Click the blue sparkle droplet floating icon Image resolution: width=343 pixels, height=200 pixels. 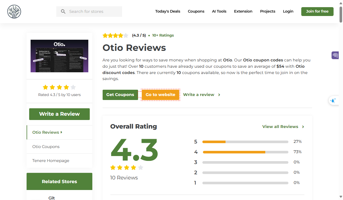(333, 100)
